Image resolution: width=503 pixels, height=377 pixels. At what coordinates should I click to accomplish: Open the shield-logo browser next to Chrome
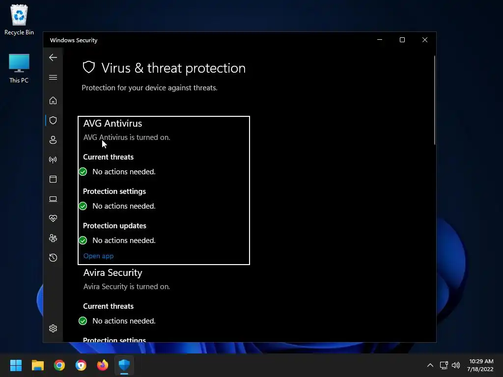(x=81, y=365)
